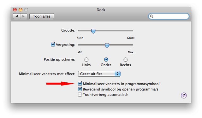Click the yellow minimize window button

pyautogui.click(x=21, y=10)
